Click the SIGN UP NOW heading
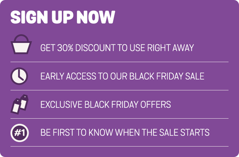The height and width of the screenshot is (157, 239). (63, 17)
